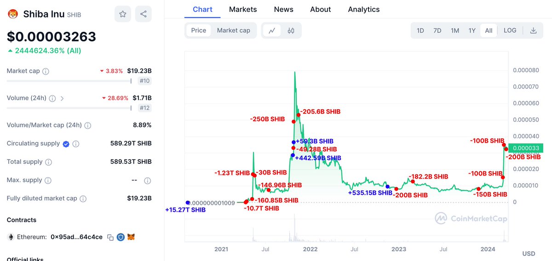Open Volume/Market cap info icon
Image resolution: width=552 pixels, height=261 pixels.
(87, 125)
